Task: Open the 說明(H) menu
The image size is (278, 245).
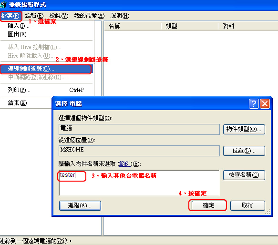Action: 120,16
